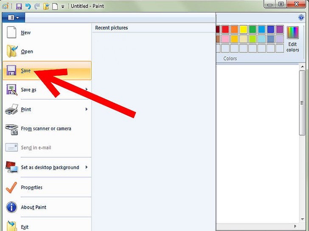Pick the turquoise color swatch in top row
Image resolution: width=309 pixels, height=231 pixels.
pyautogui.click(x=261, y=29)
